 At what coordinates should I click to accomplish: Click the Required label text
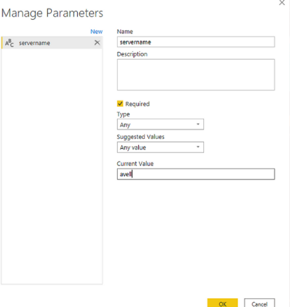click(x=137, y=104)
